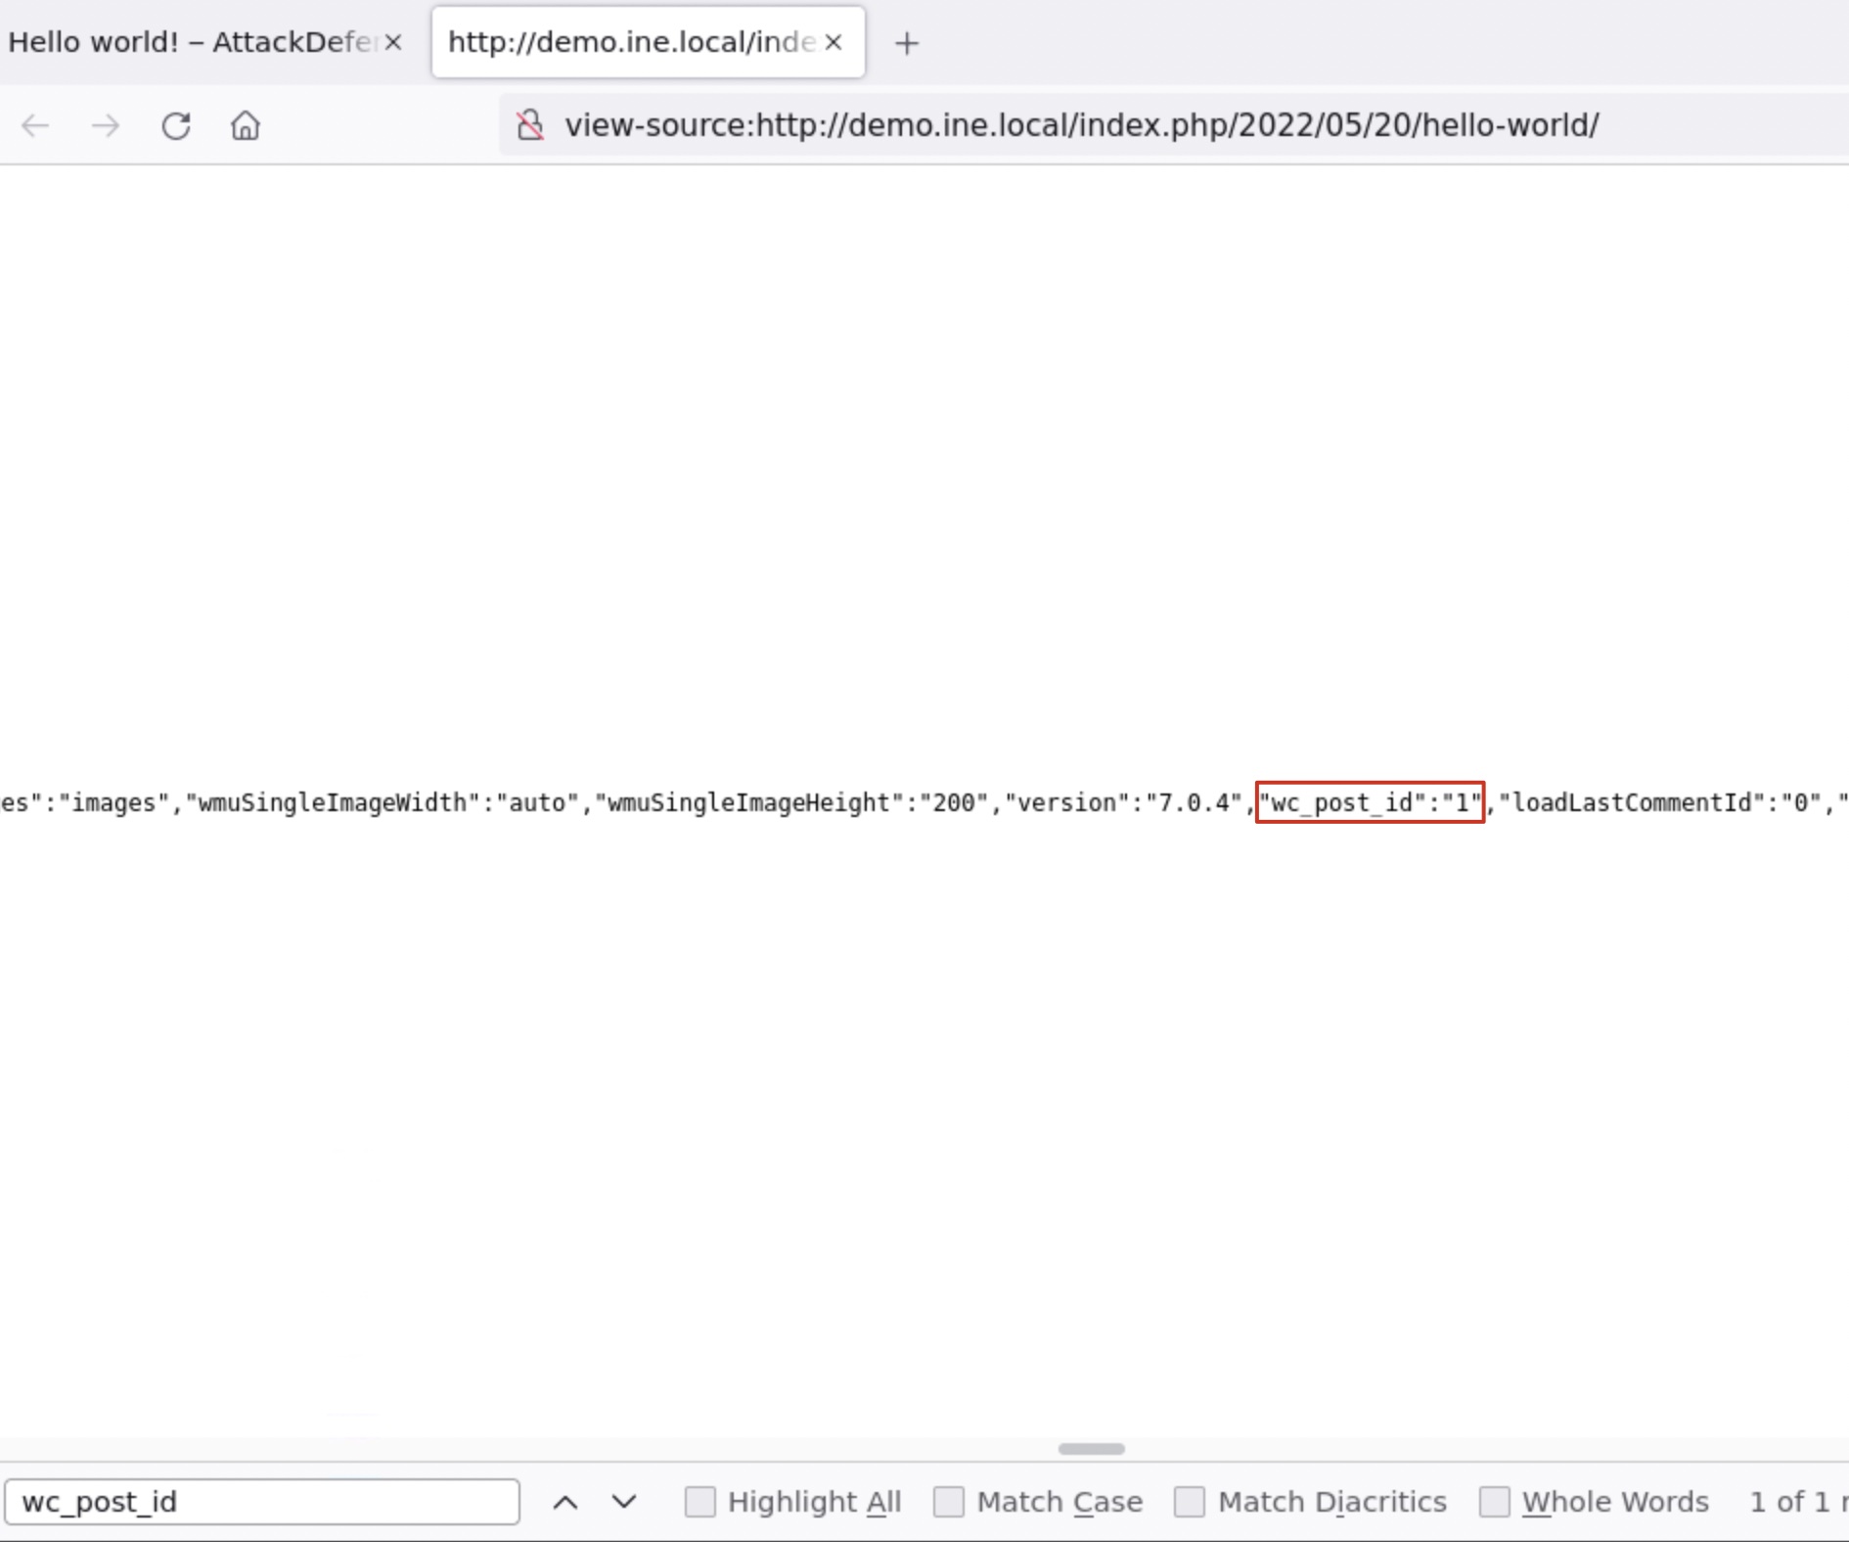The height and width of the screenshot is (1542, 1849).
Task: Select the highlighted wc_post_id source text
Action: [1369, 802]
